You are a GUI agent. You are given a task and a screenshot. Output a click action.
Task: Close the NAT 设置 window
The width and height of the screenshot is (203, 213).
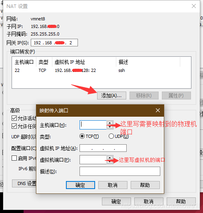tap(194, 6)
